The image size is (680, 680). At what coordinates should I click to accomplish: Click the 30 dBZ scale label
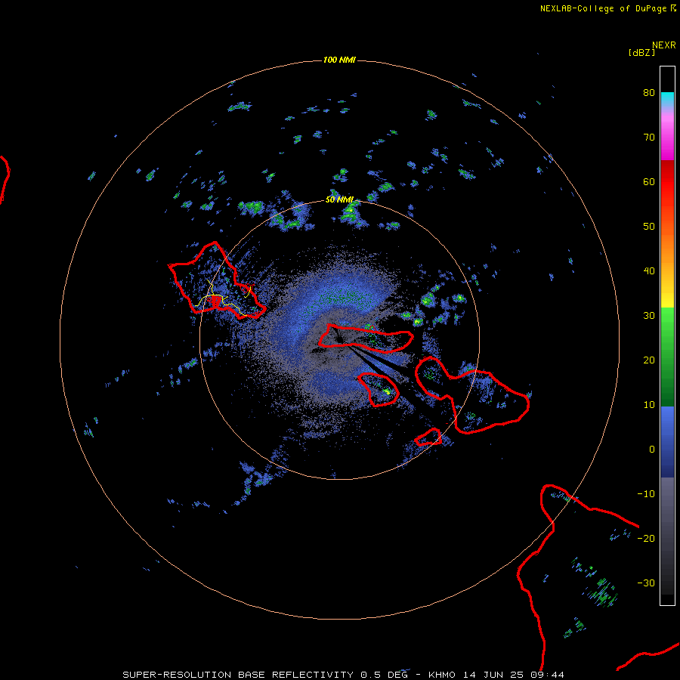pyautogui.click(x=649, y=315)
